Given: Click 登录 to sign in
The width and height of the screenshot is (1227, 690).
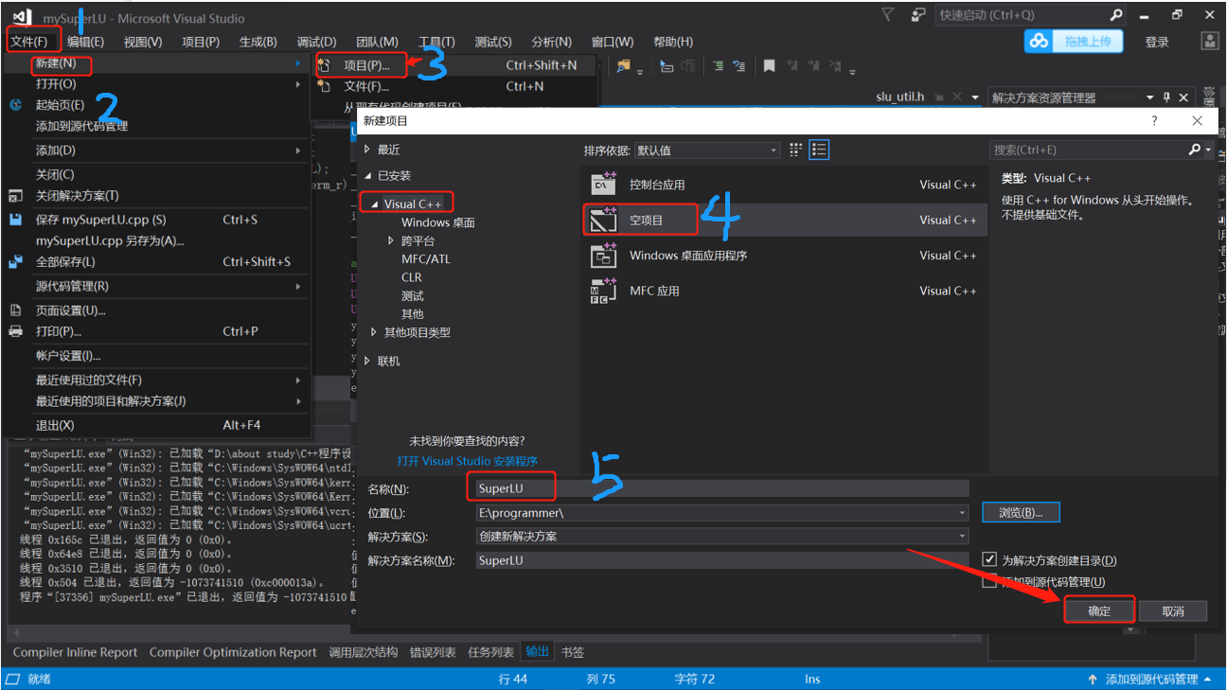Looking at the screenshot, I should (x=1157, y=42).
